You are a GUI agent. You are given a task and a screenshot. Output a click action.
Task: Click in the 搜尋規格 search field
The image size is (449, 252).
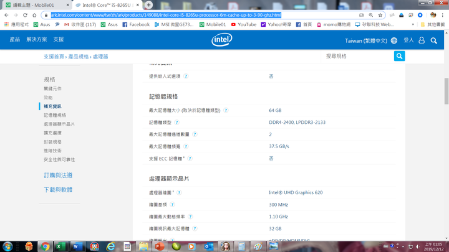pyautogui.click(x=357, y=56)
